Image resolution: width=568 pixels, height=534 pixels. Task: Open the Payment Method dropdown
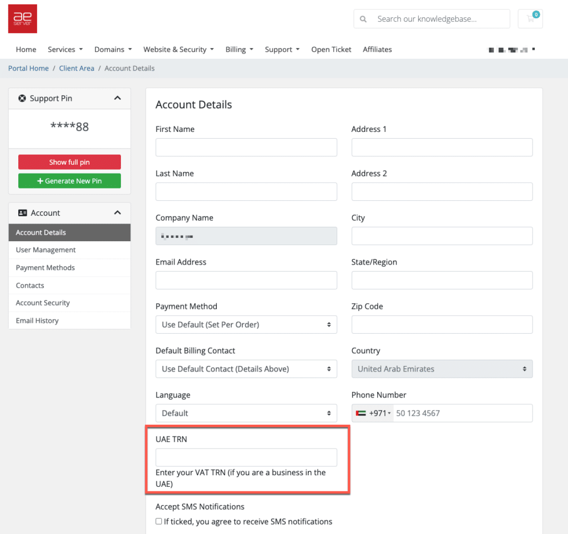coord(246,324)
